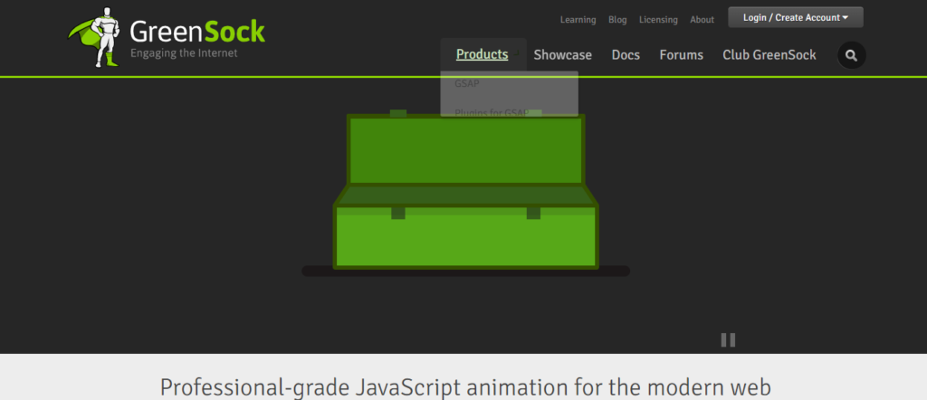This screenshot has height=400, width=927.
Task: Pause the hero animation
Action: [728, 339]
